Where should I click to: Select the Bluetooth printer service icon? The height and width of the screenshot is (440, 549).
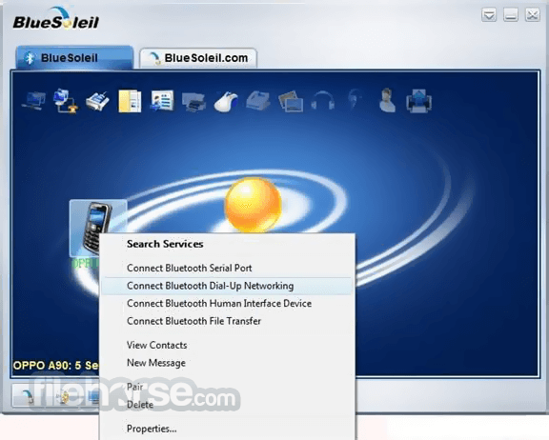pyautogui.click(x=194, y=102)
